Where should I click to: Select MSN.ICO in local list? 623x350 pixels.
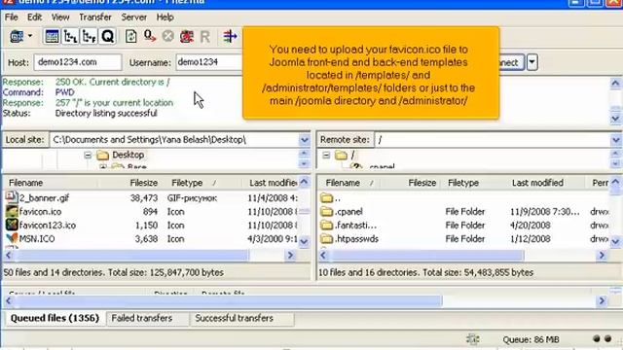37,239
